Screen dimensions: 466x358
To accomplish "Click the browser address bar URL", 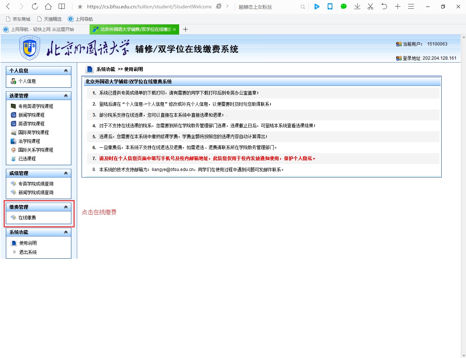I will (x=149, y=7).
